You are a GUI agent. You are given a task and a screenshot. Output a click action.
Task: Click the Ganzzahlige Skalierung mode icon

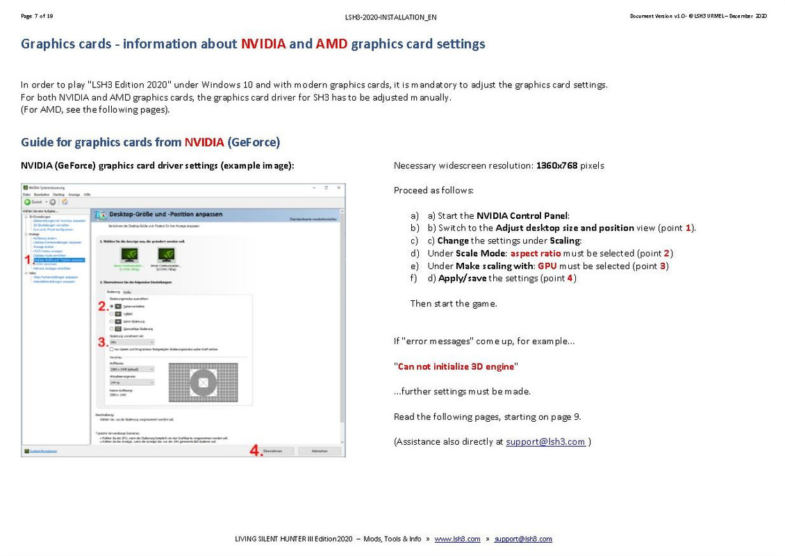pos(118,329)
